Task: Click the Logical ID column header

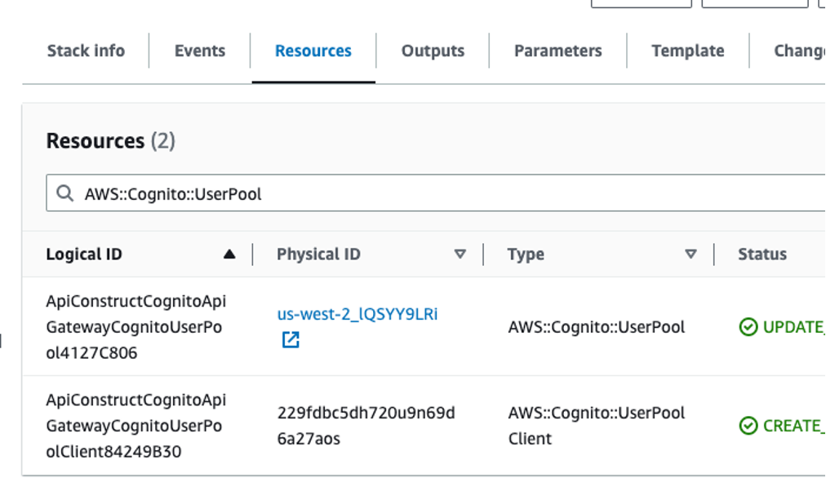Action: [84, 254]
